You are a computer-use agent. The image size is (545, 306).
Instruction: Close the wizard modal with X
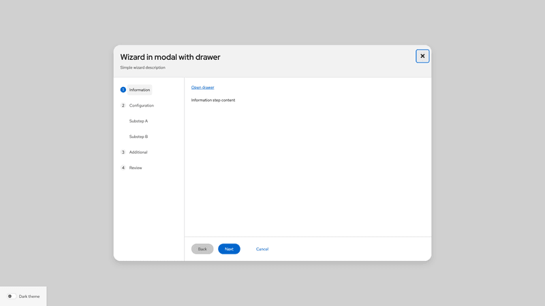422,56
